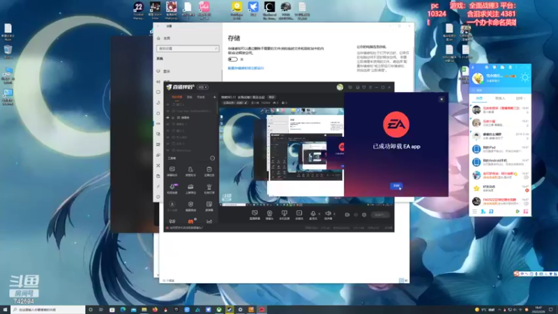Mute the speaker in the streaming app
558x314 pixels.
coord(328,214)
